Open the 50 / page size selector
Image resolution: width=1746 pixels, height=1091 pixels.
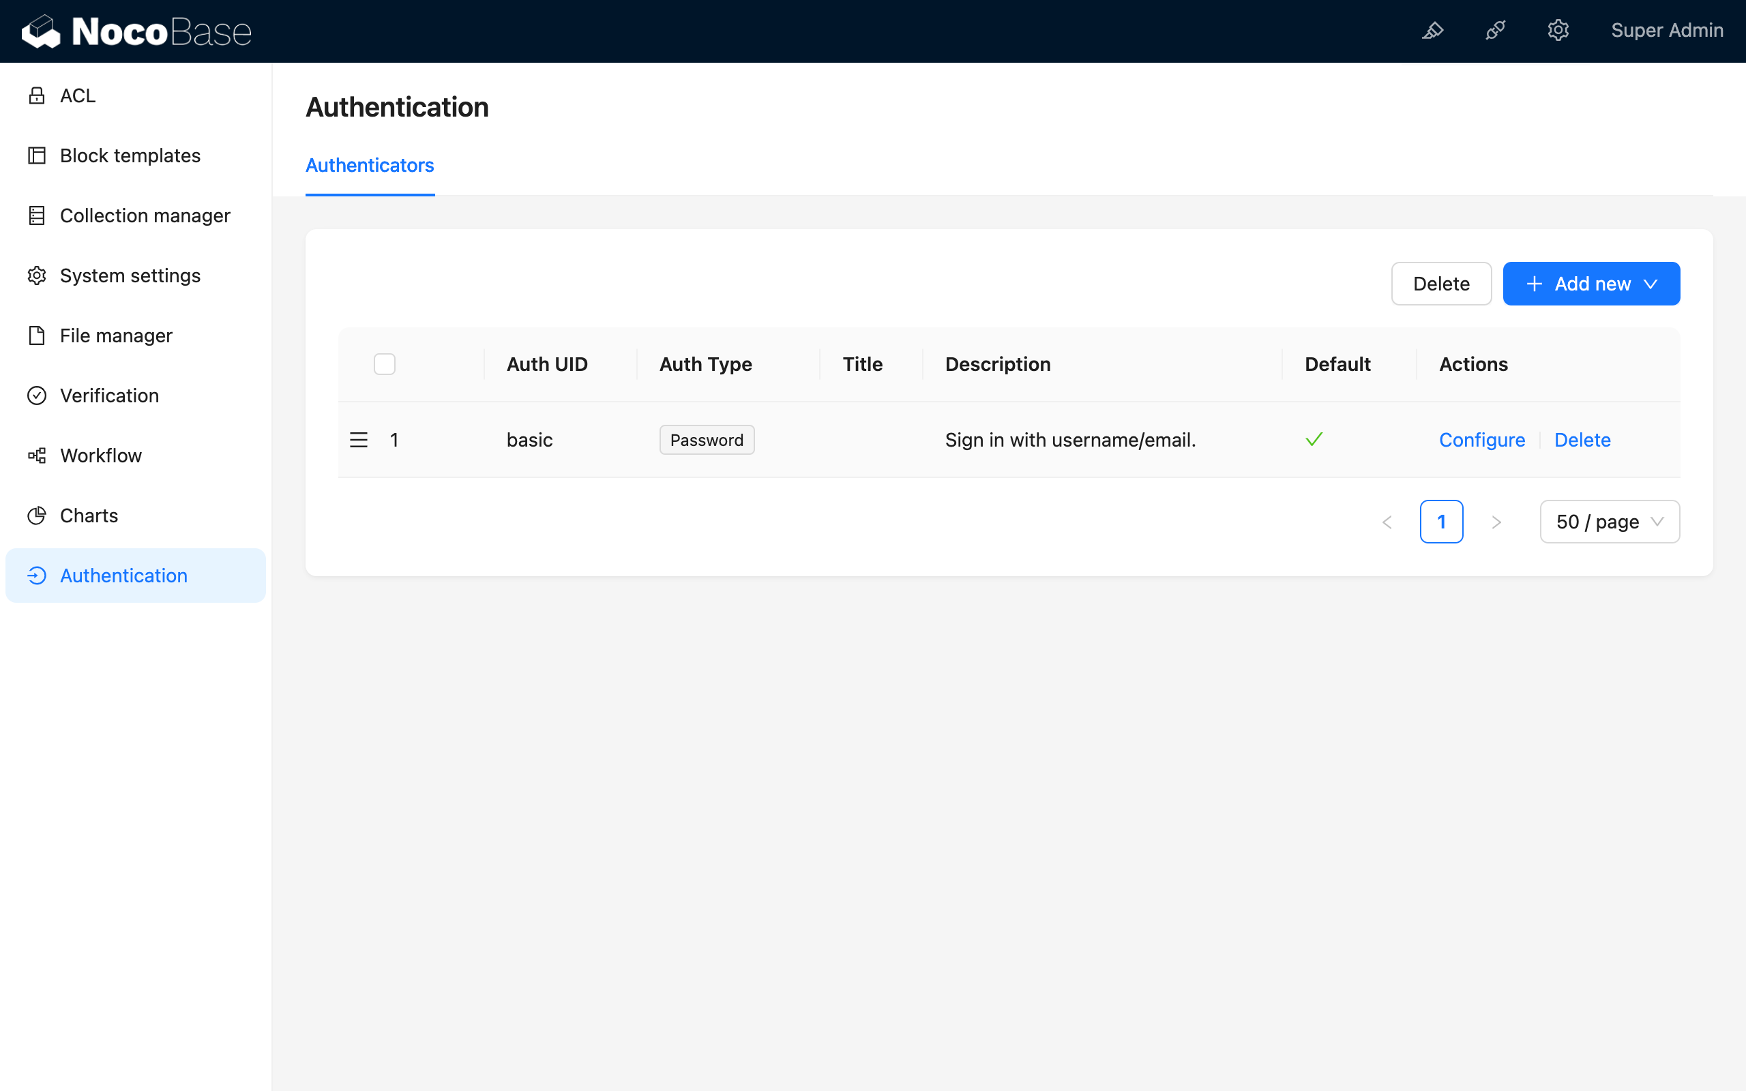(x=1609, y=522)
